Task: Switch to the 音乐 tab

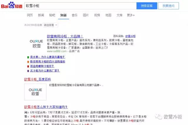Action: [75, 15]
